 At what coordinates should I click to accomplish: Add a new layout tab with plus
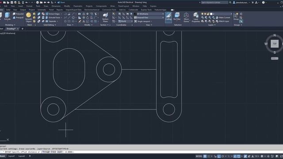tap(30, 156)
